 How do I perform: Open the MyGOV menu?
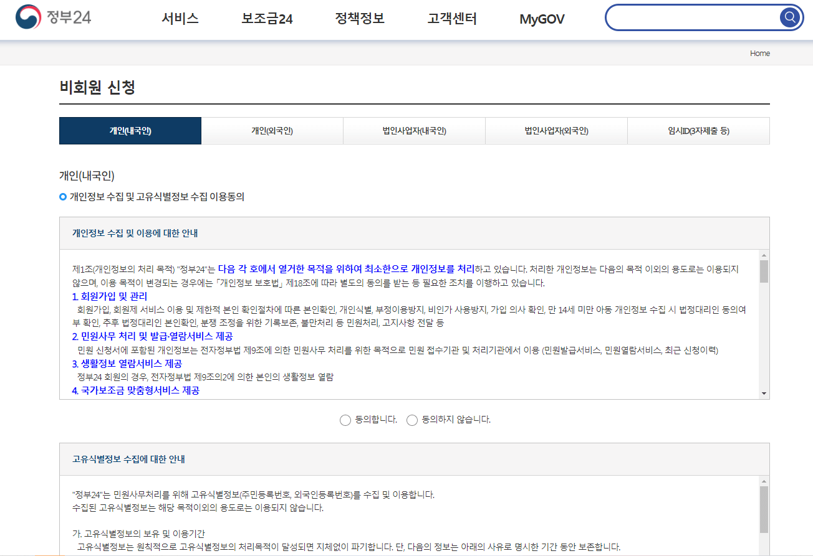tap(542, 19)
